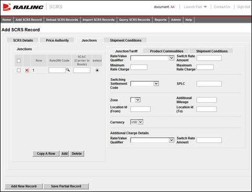Open the top Rate/Value Qualifier dropdown
The height and width of the screenshot is (192, 252).
[x=152, y=58]
